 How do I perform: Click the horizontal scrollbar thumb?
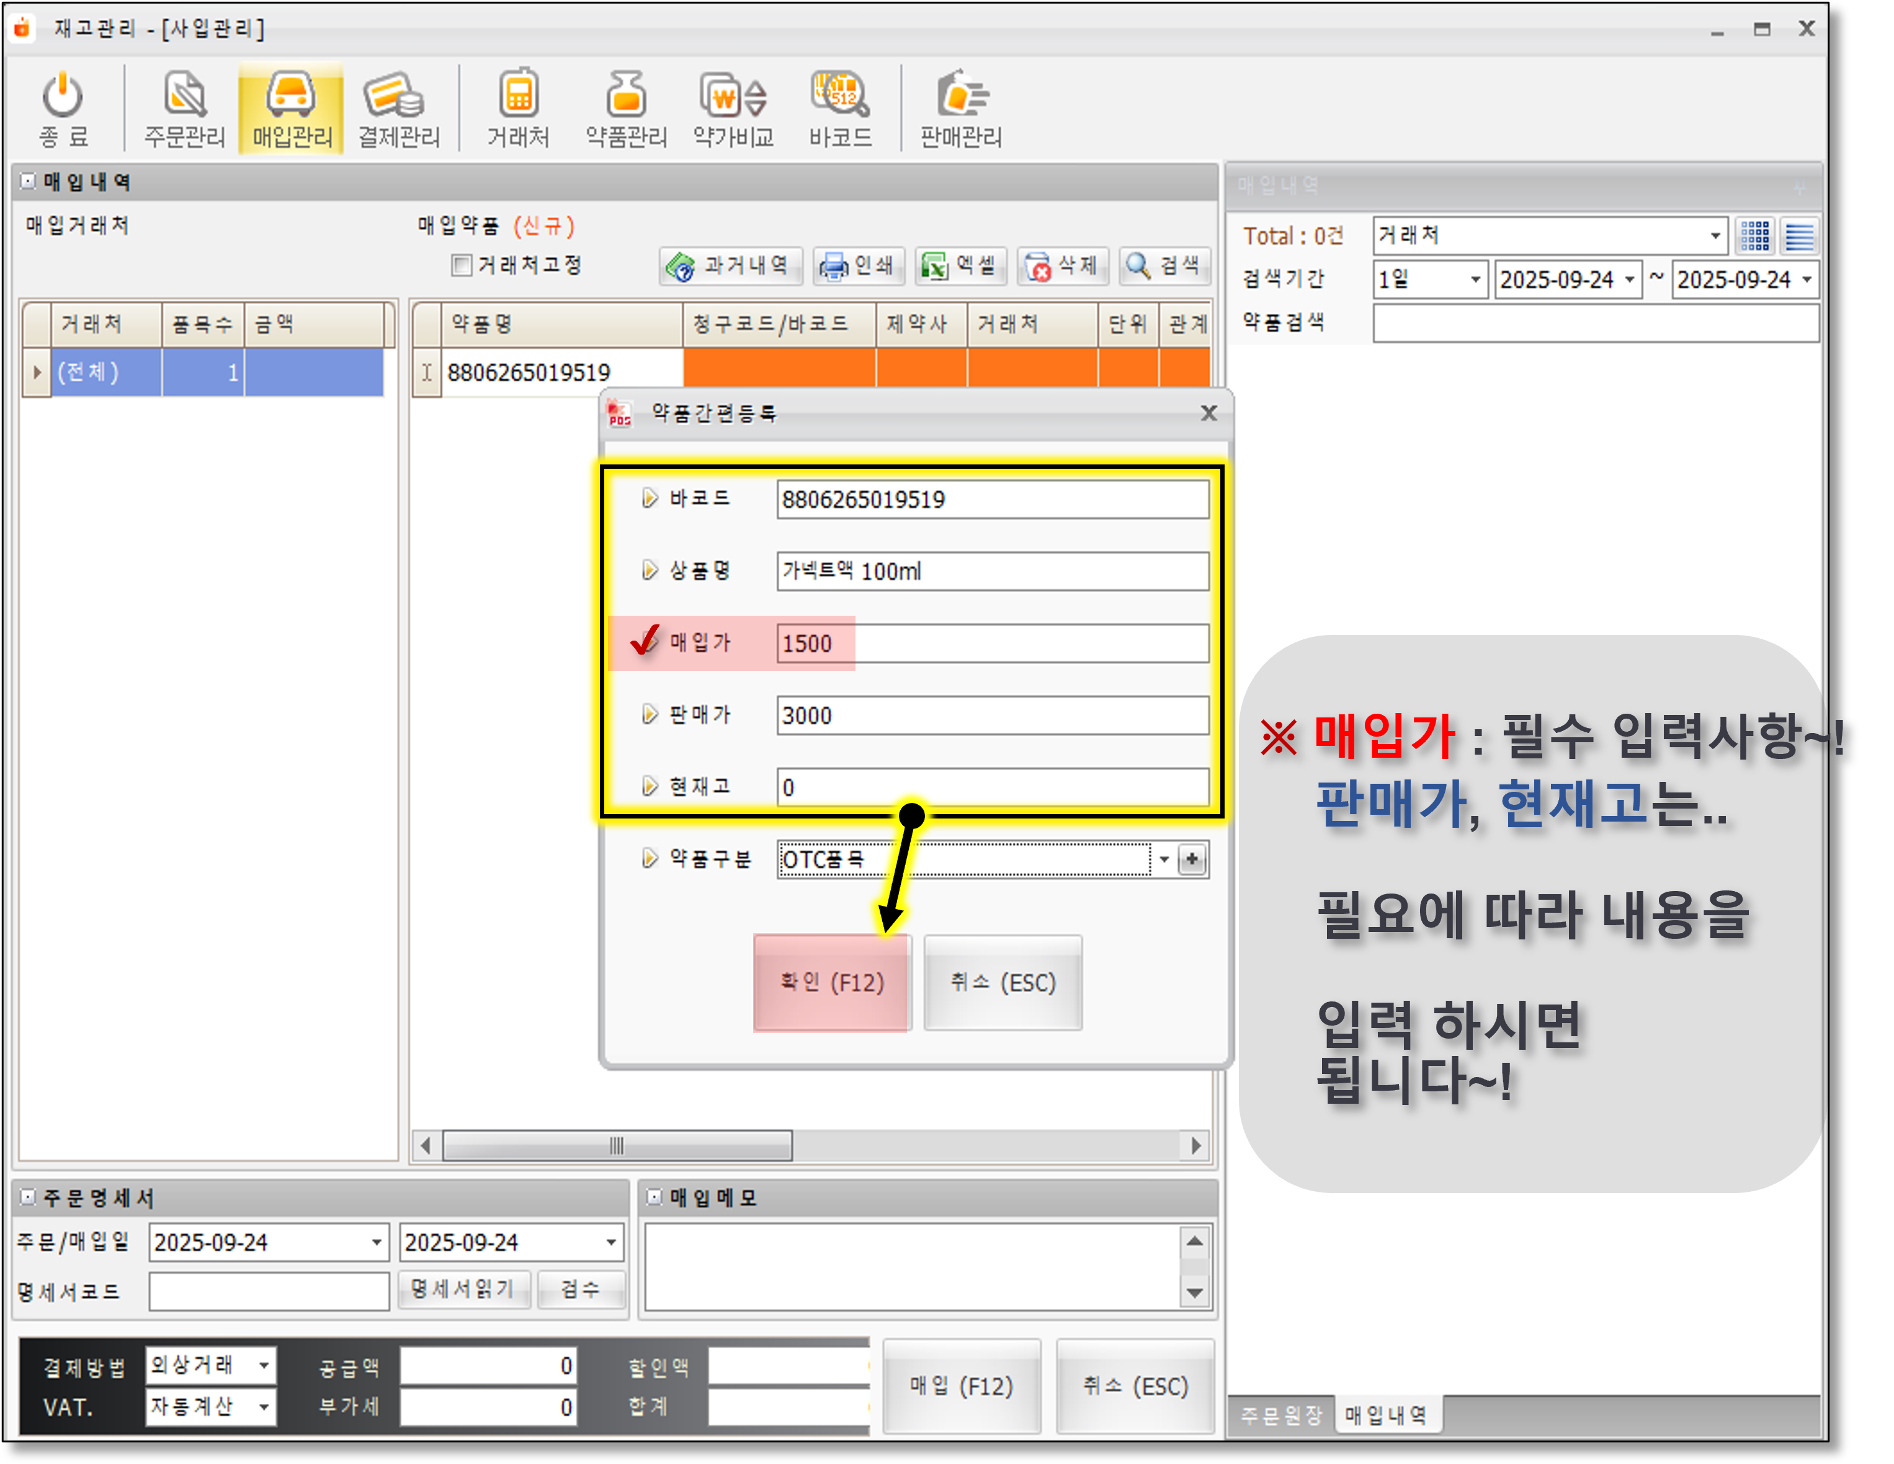tap(617, 1146)
